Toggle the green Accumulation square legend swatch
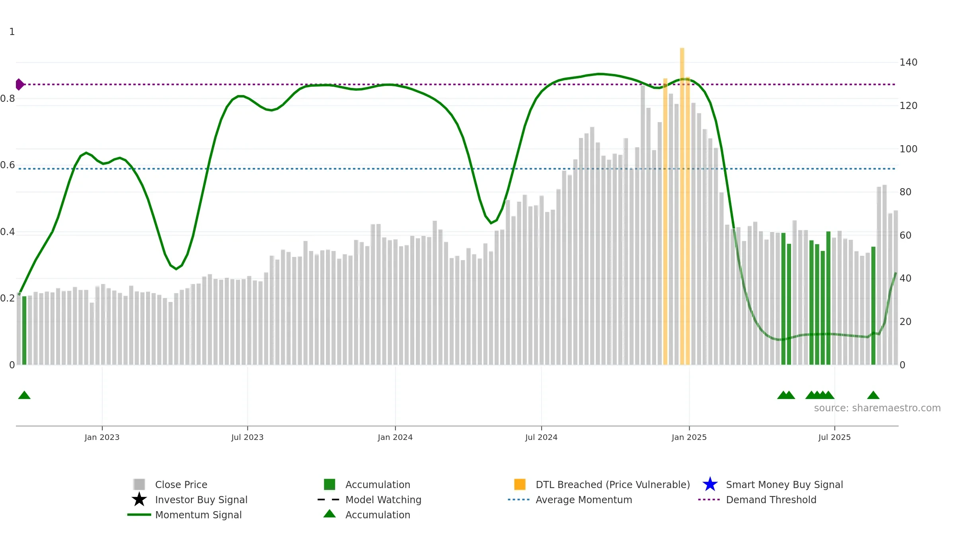 pos(329,484)
